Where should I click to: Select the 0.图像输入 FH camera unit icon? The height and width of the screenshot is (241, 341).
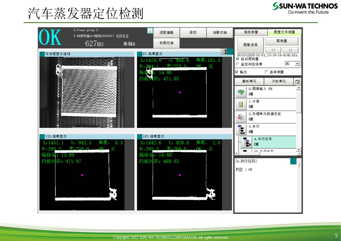241,92
